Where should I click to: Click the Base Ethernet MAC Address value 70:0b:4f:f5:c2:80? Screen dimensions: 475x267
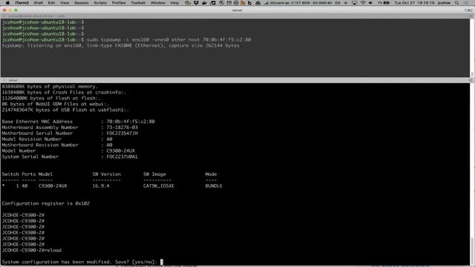point(131,122)
